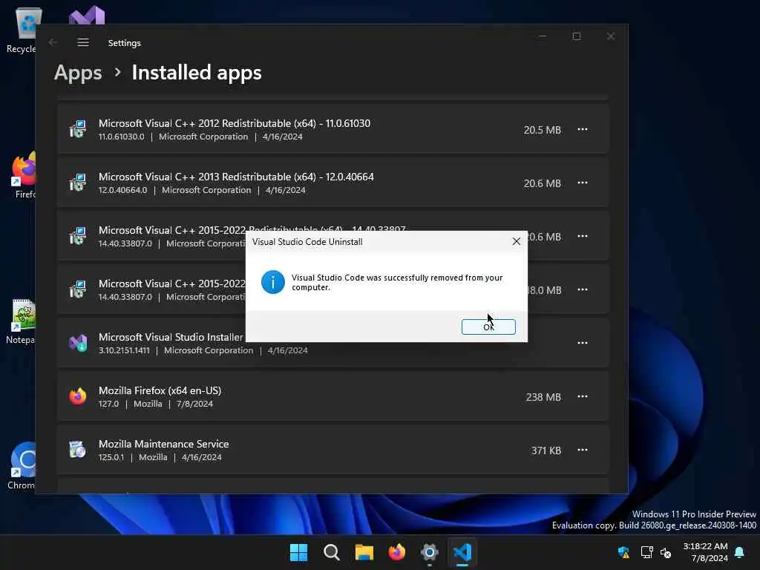The height and width of the screenshot is (570, 760).
Task: Click the 371 KB size value
Action: pyautogui.click(x=546, y=451)
